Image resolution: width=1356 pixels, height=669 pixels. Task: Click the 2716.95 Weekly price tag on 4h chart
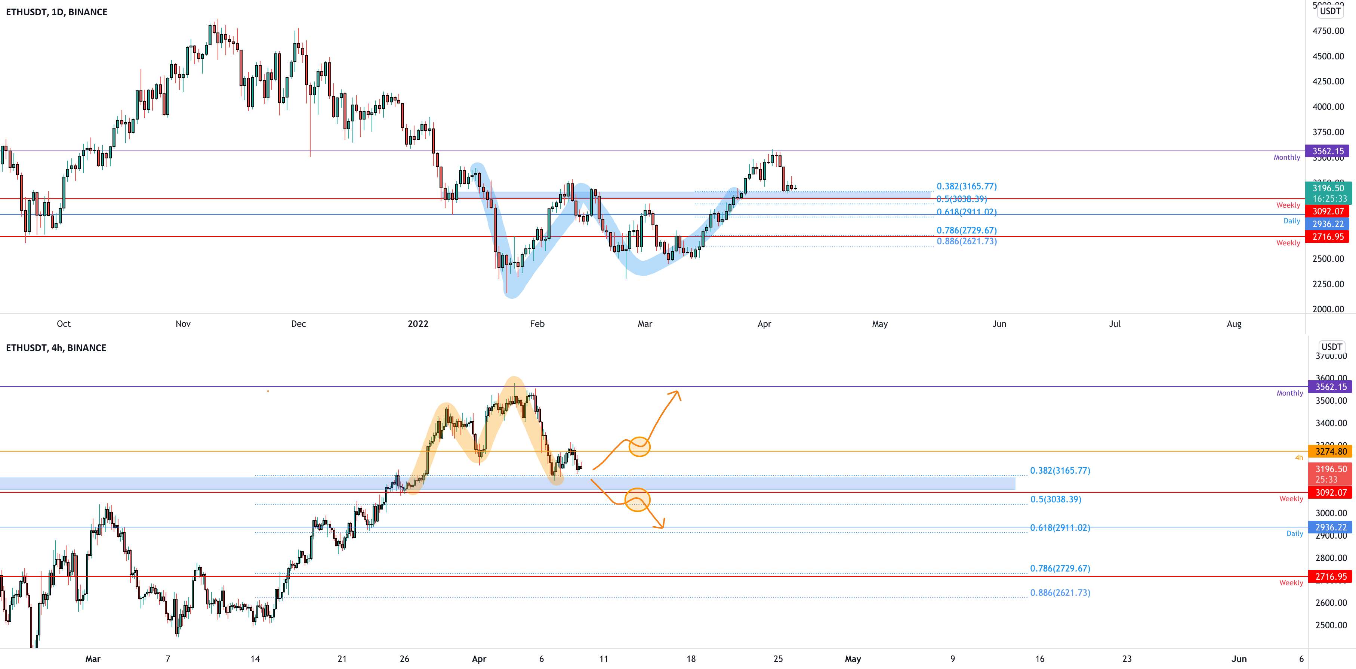coord(1330,576)
